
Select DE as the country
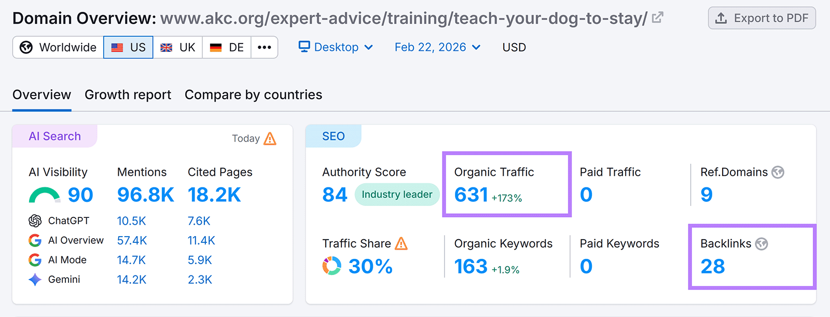point(226,47)
